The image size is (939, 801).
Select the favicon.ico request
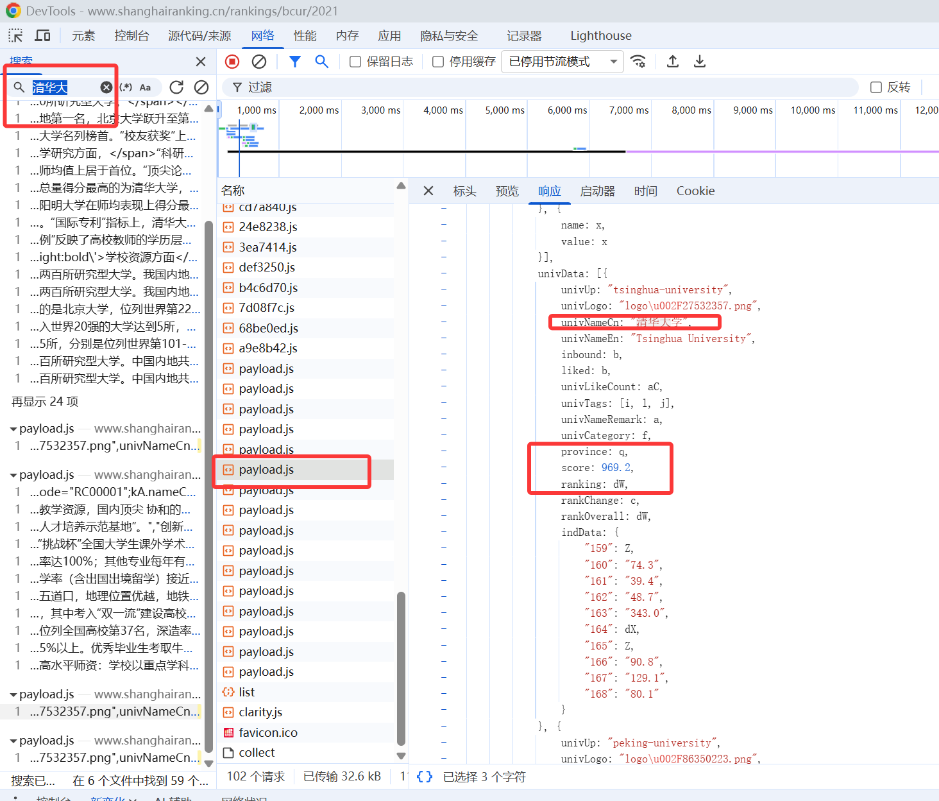pyautogui.click(x=305, y=732)
